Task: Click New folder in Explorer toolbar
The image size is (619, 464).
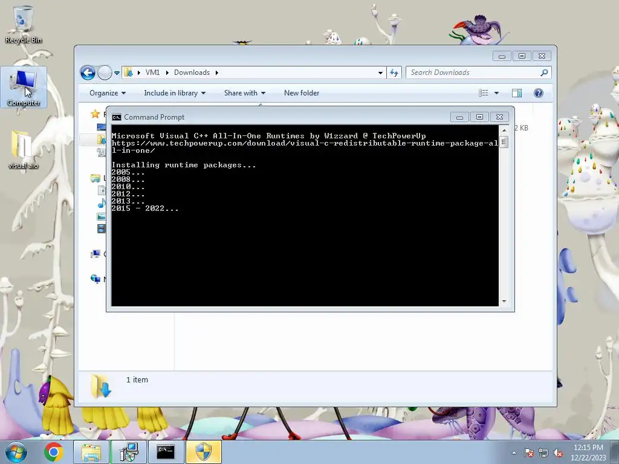Action: click(302, 93)
